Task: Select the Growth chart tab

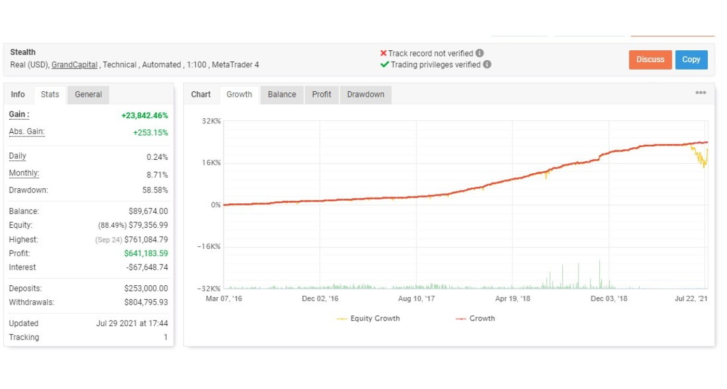Action: (x=239, y=94)
